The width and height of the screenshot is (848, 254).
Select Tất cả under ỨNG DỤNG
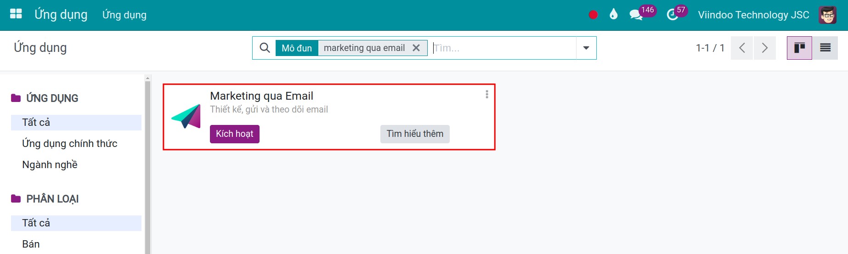(x=76, y=123)
